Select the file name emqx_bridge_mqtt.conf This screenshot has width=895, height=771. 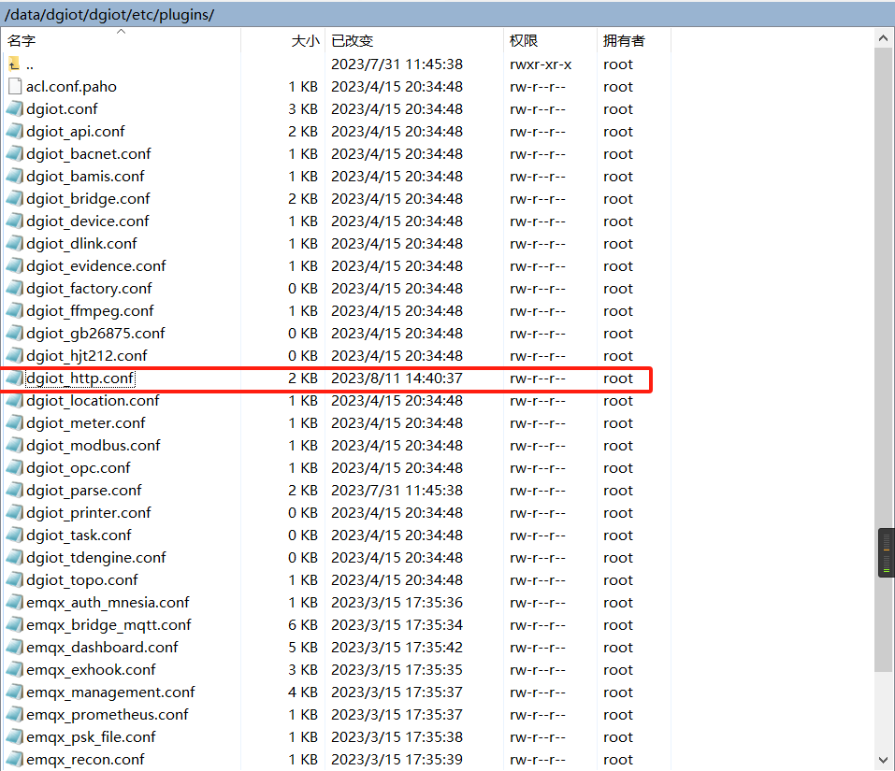[x=108, y=625]
